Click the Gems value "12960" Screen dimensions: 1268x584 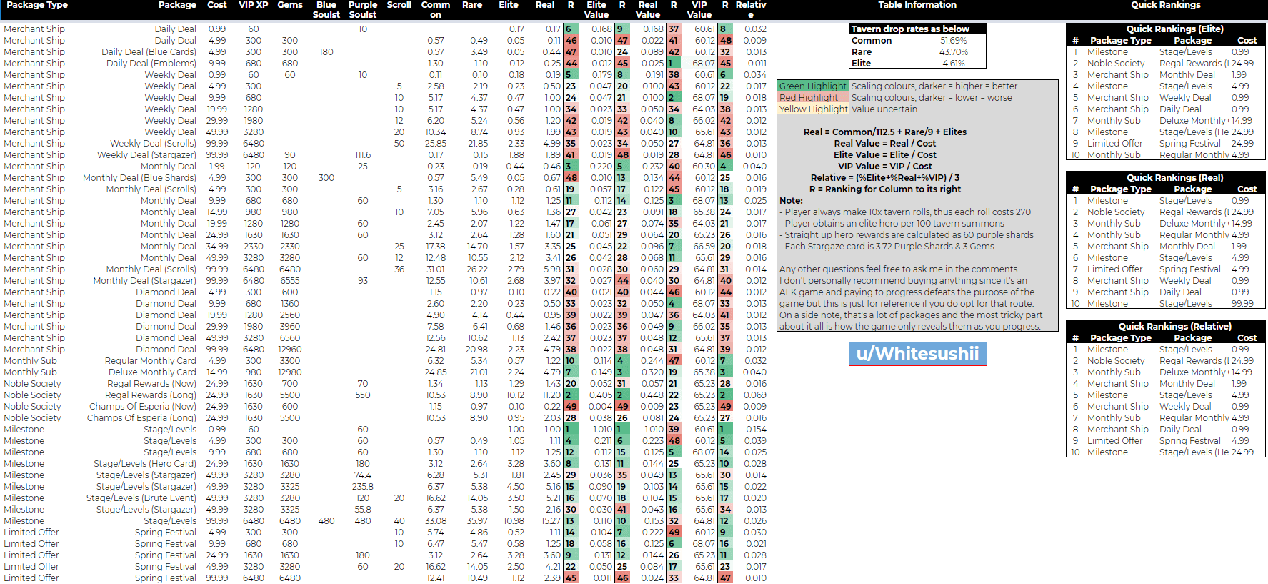[290, 350]
